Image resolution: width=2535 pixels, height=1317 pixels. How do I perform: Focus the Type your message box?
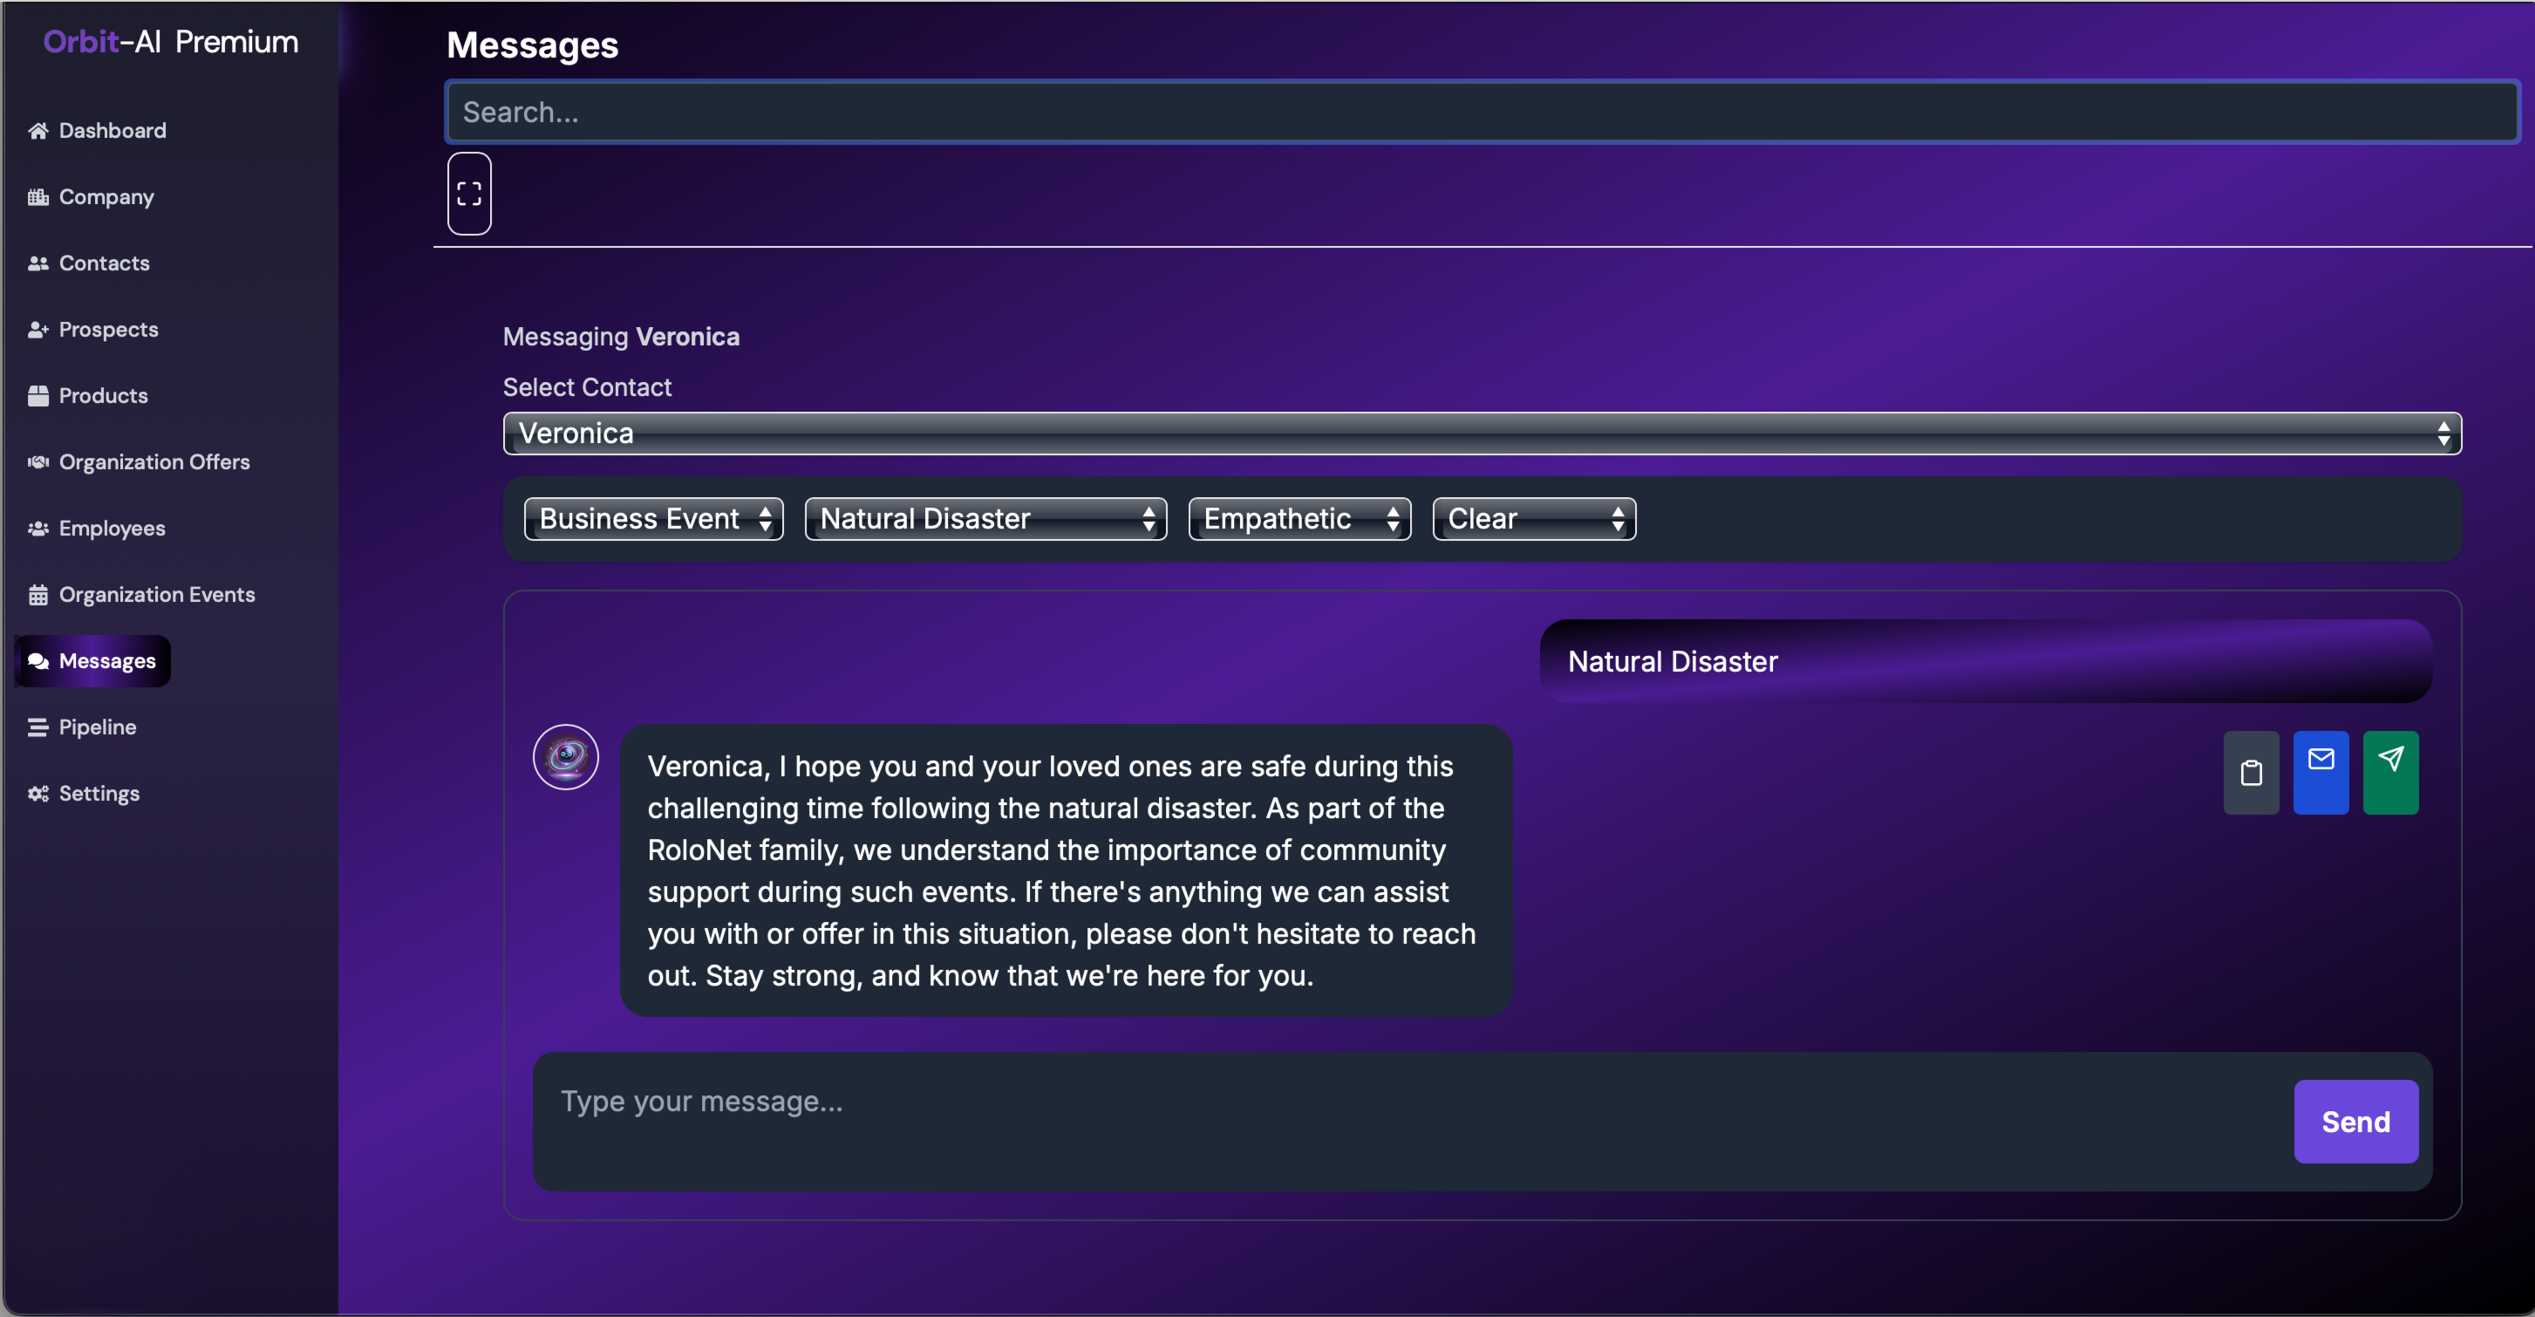[x=1414, y=1121]
